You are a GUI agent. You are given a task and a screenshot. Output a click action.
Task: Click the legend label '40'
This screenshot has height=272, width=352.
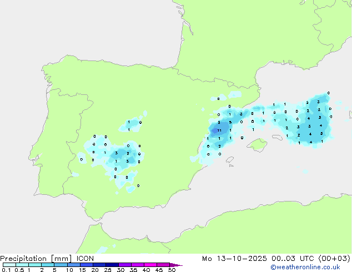coord(146,270)
